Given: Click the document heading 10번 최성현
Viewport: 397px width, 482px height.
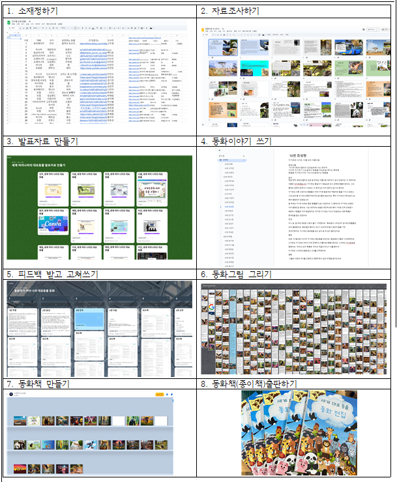Looking at the screenshot, I should [297, 155].
